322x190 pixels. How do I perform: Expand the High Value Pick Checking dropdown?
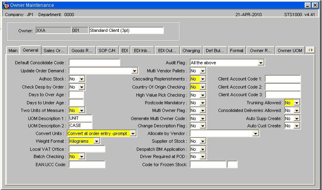(203, 95)
